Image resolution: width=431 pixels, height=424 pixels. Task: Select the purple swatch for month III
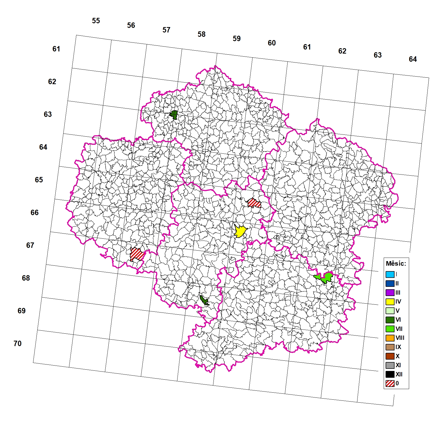(x=390, y=292)
